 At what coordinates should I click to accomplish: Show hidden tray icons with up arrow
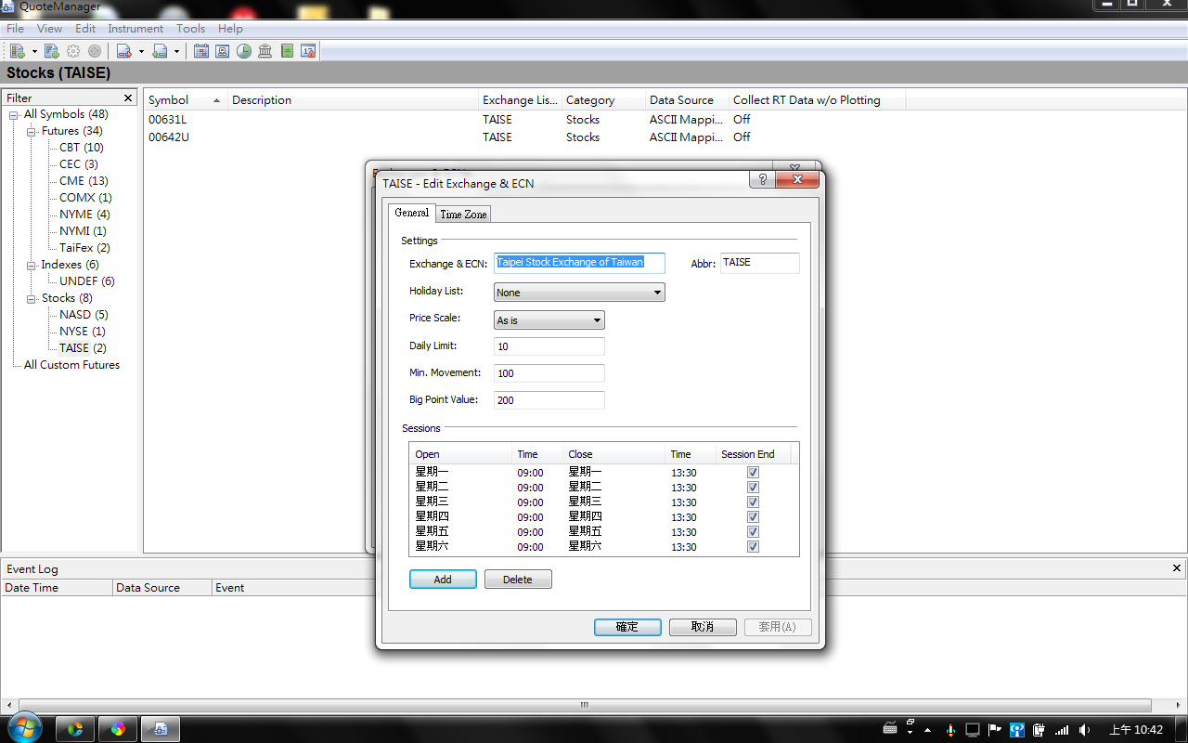(927, 729)
